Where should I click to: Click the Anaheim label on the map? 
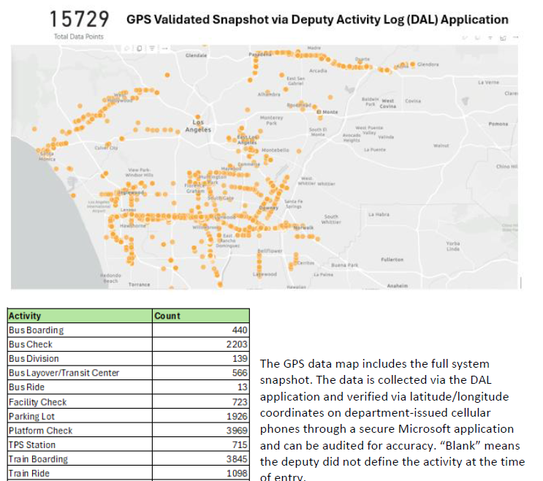397,285
